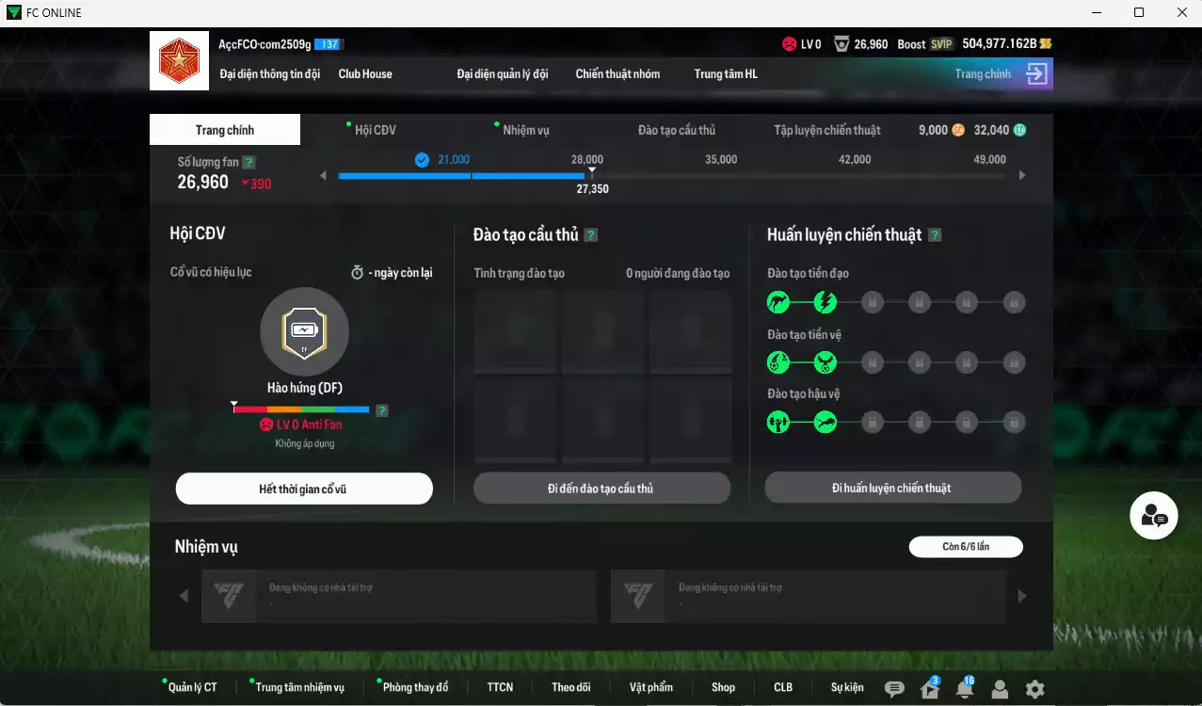Click the Đi đến đào tạo cầu thủ button
The image size is (1202, 706).
tap(601, 489)
